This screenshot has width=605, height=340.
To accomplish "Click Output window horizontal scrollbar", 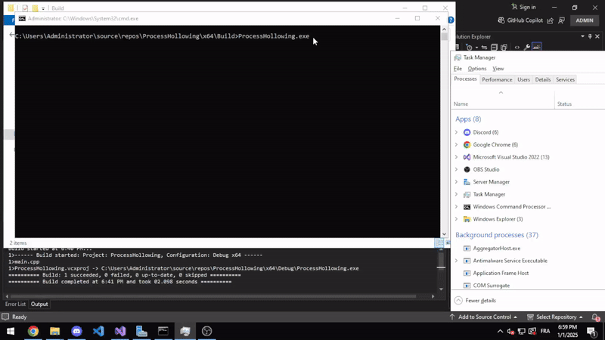I will (213, 296).
